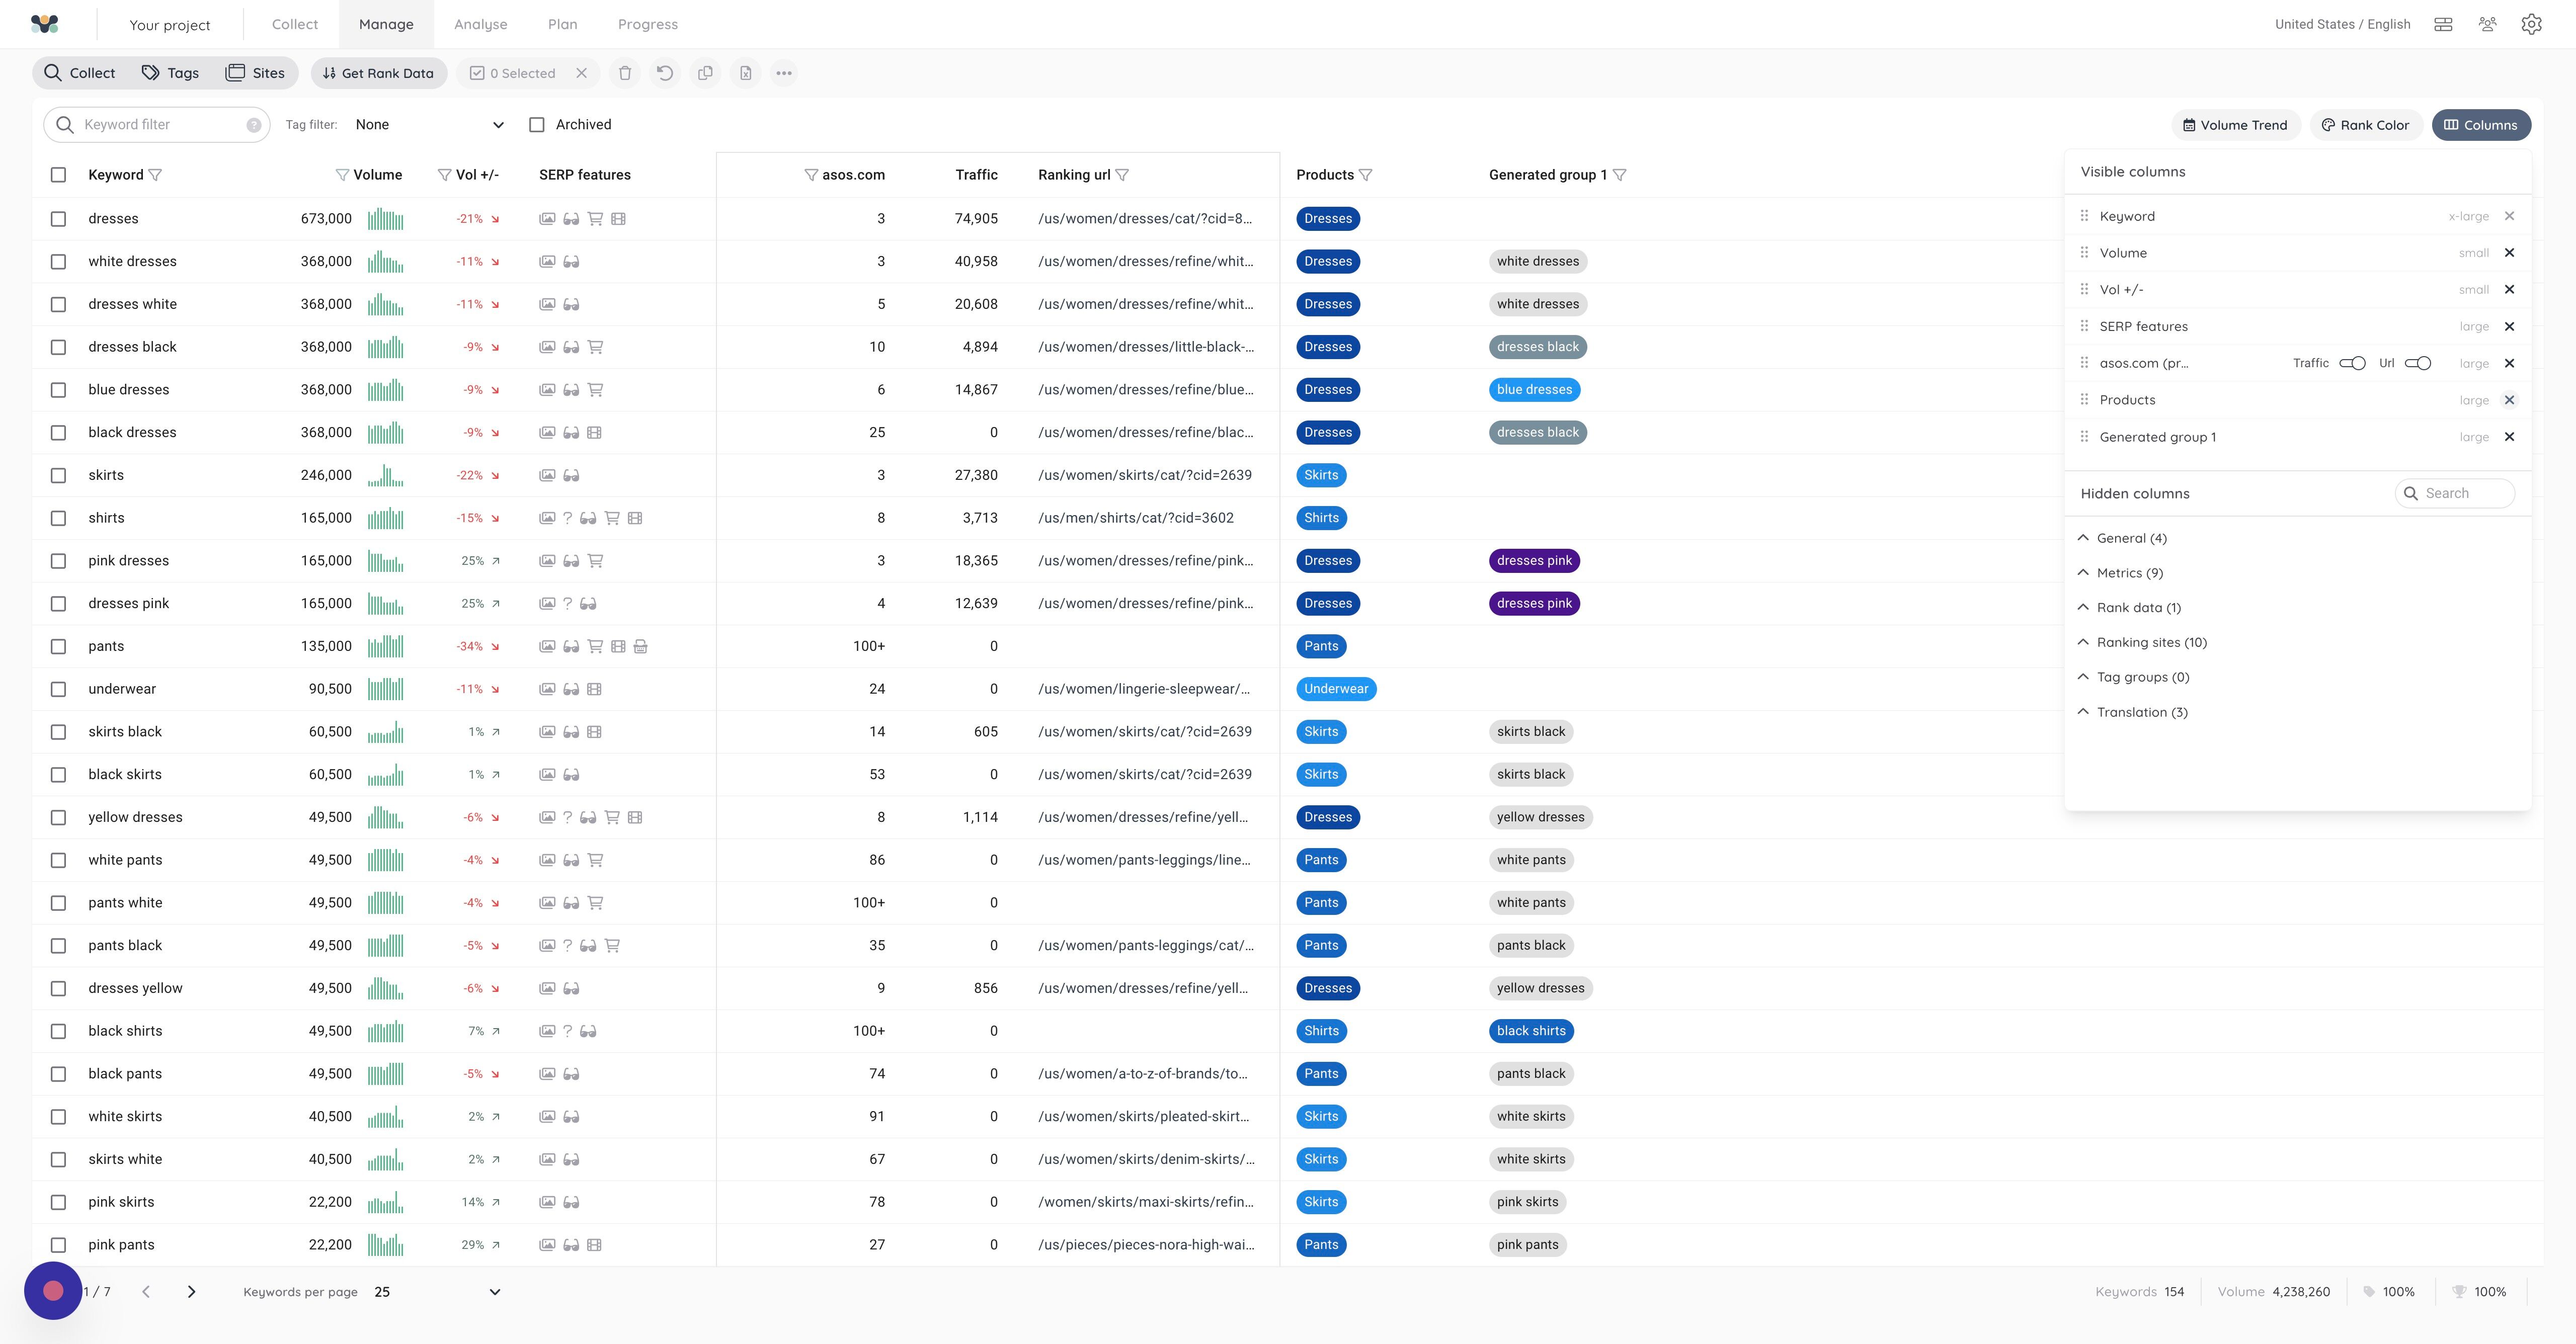Clear selection with the X next to 0 Selected

pos(581,73)
